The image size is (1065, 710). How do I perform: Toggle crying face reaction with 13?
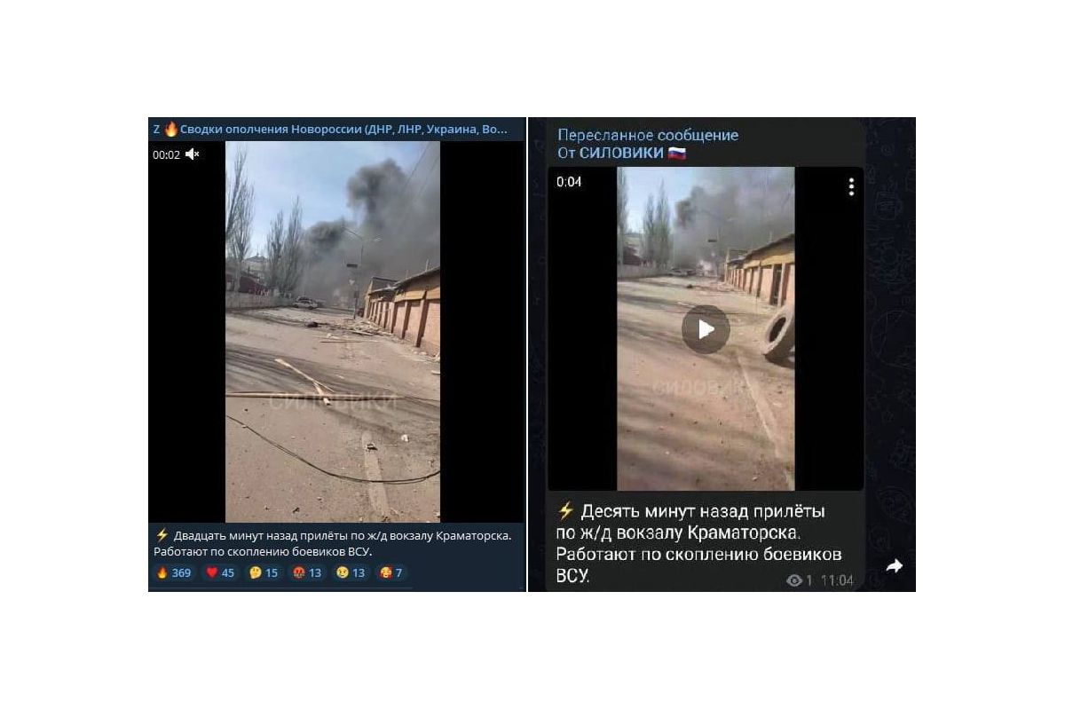351,572
